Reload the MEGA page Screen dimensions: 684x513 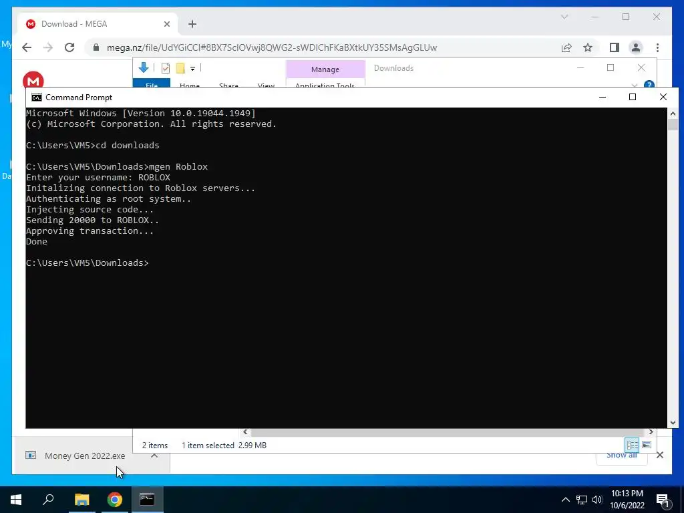(x=69, y=47)
